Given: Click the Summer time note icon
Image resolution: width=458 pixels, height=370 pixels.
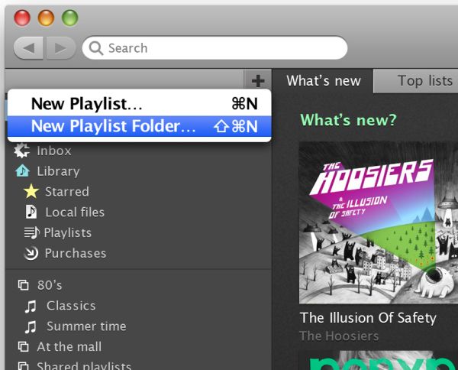Looking at the screenshot, I should click(31, 326).
